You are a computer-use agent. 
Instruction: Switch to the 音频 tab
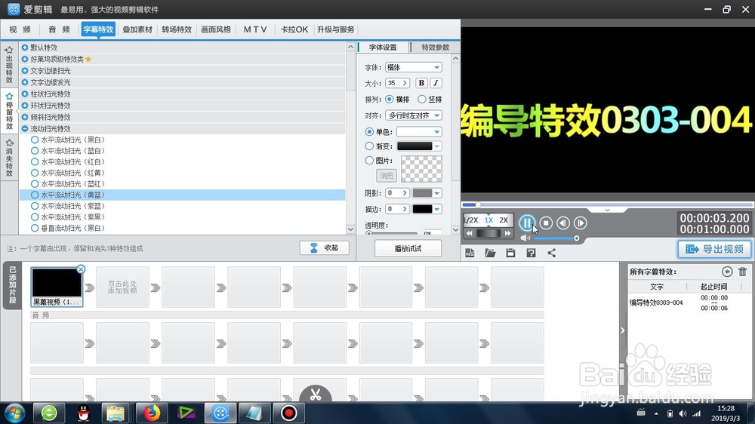tap(59, 29)
